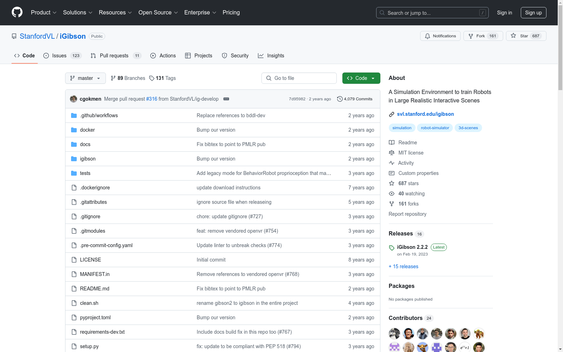Click the tests folder icon
Viewport: 563px width, 352px height.
(x=74, y=173)
